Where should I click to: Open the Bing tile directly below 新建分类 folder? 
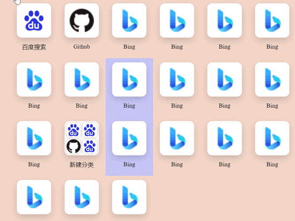pyautogui.click(x=82, y=197)
